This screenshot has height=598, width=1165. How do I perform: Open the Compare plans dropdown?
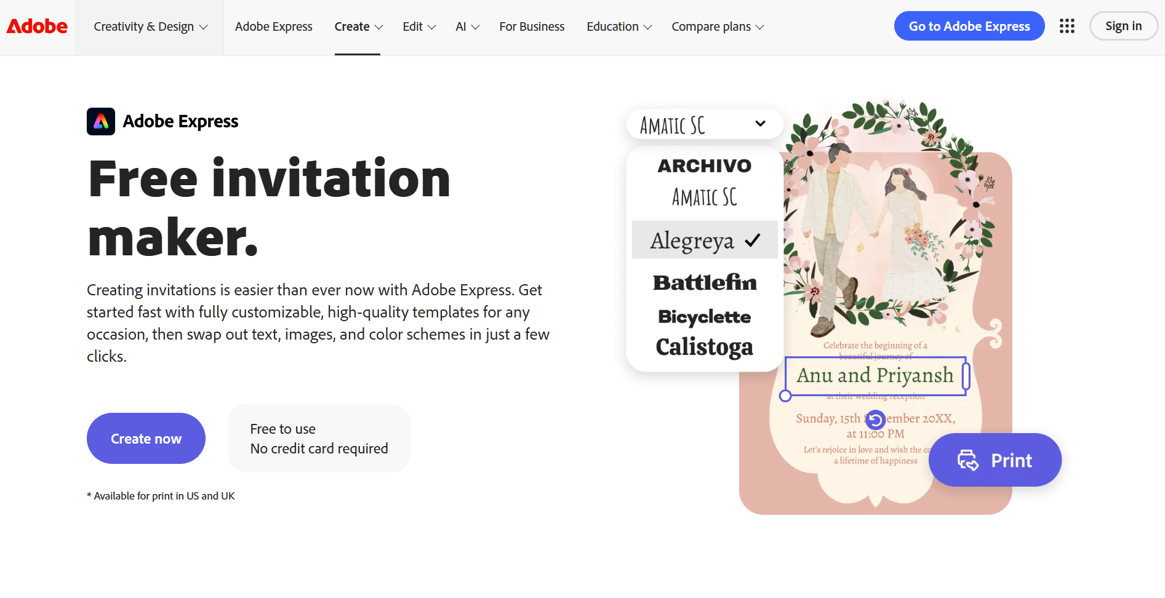718,26
